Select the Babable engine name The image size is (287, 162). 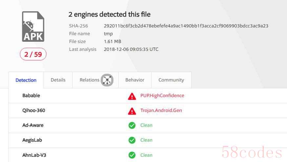pos(31,96)
